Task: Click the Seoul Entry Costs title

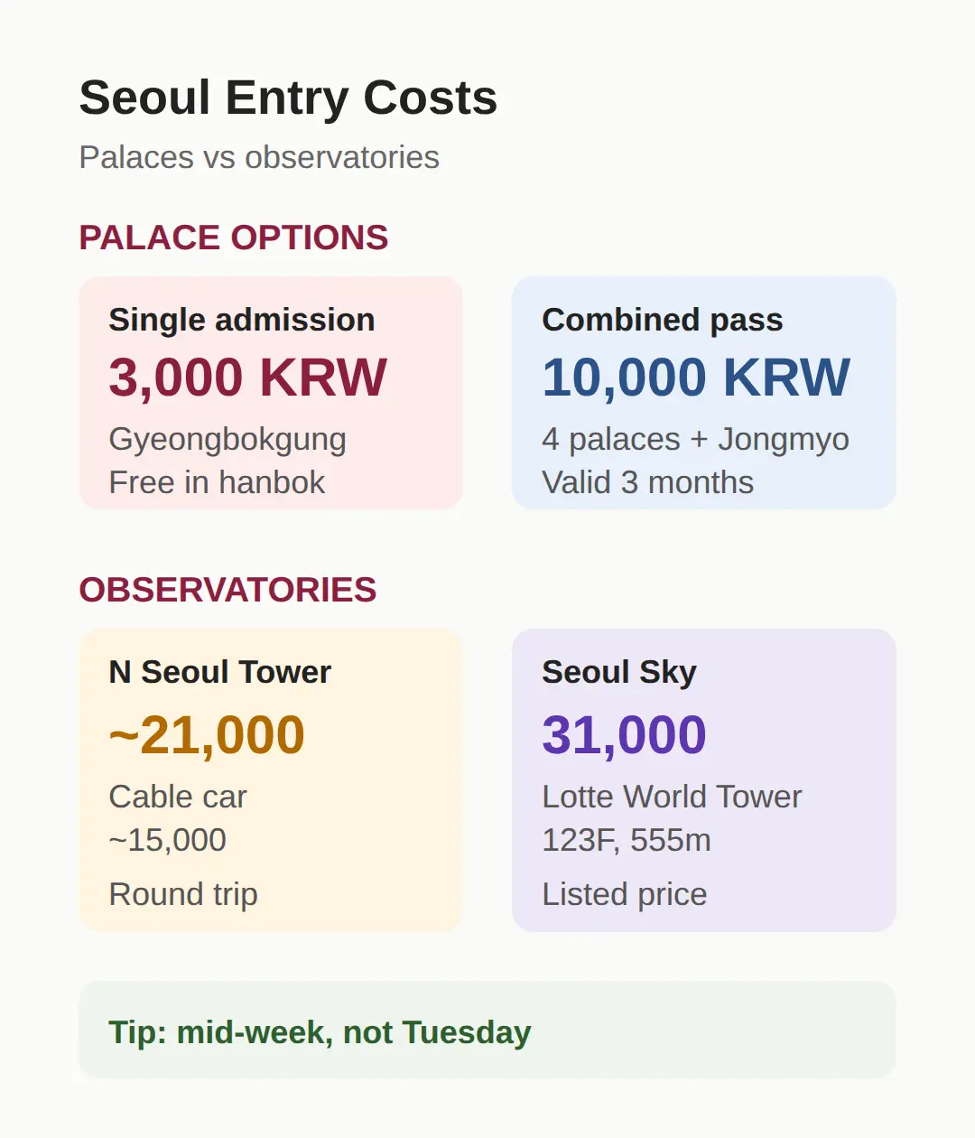Action: [288, 98]
